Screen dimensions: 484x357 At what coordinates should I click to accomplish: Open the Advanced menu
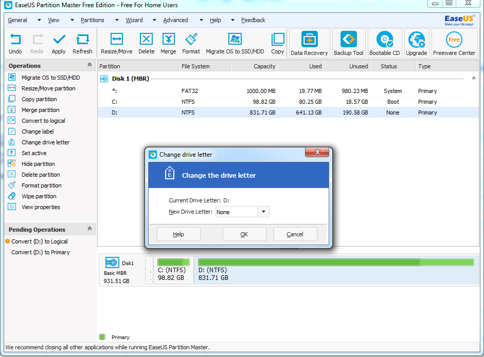coord(175,20)
